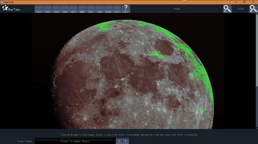Click the StarTools logo
This screenshot has width=258, height=144.
tap(11, 8)
